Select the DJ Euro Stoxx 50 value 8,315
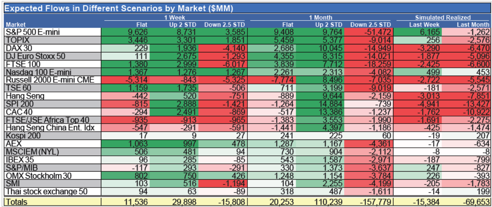Screen dimensions: 492x207 (x=333, y=56)
